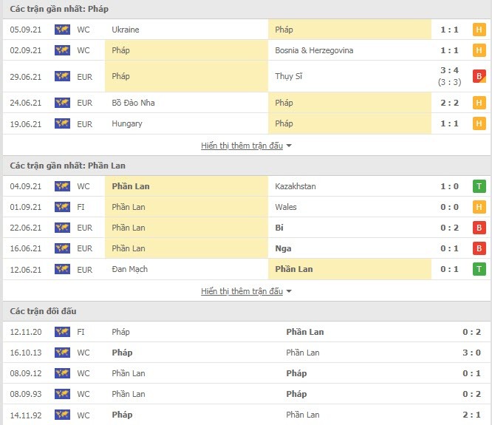492x425 pixels.
Task: Select the 'Các trận đối đầu' section header
Action: 43,311
